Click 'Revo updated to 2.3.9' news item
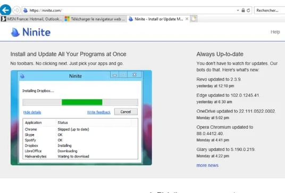The height and width of the screenshot is (193, 285). click(x=219, y=79)
